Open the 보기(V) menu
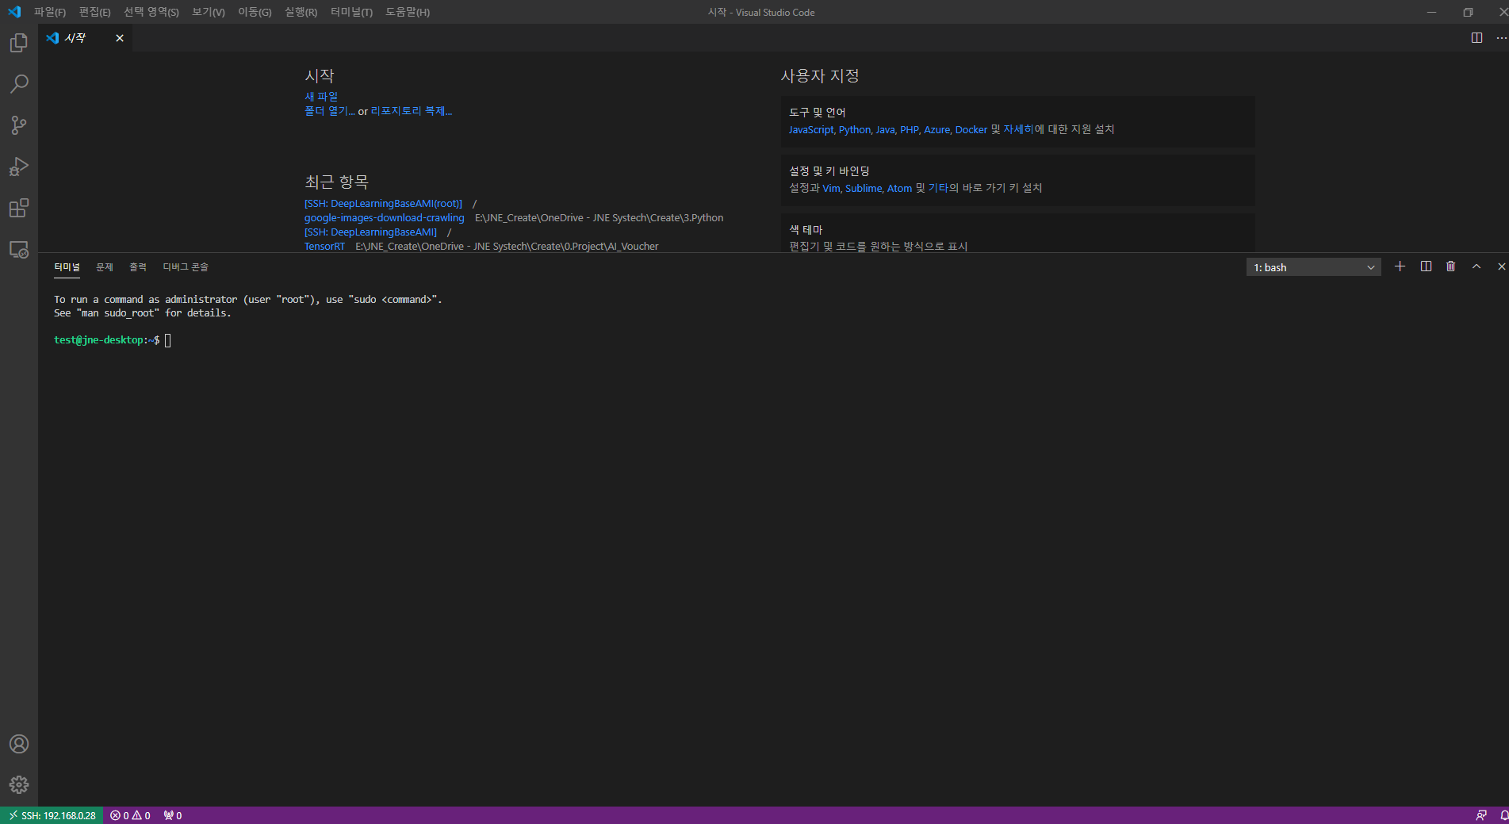Image resolution: width=1509 pixels, height=824 pixels. pyautogui.click(x=209, y=12)
